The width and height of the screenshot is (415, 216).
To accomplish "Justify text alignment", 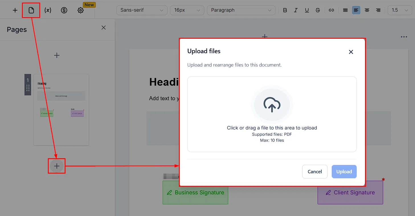I will 345,10.
